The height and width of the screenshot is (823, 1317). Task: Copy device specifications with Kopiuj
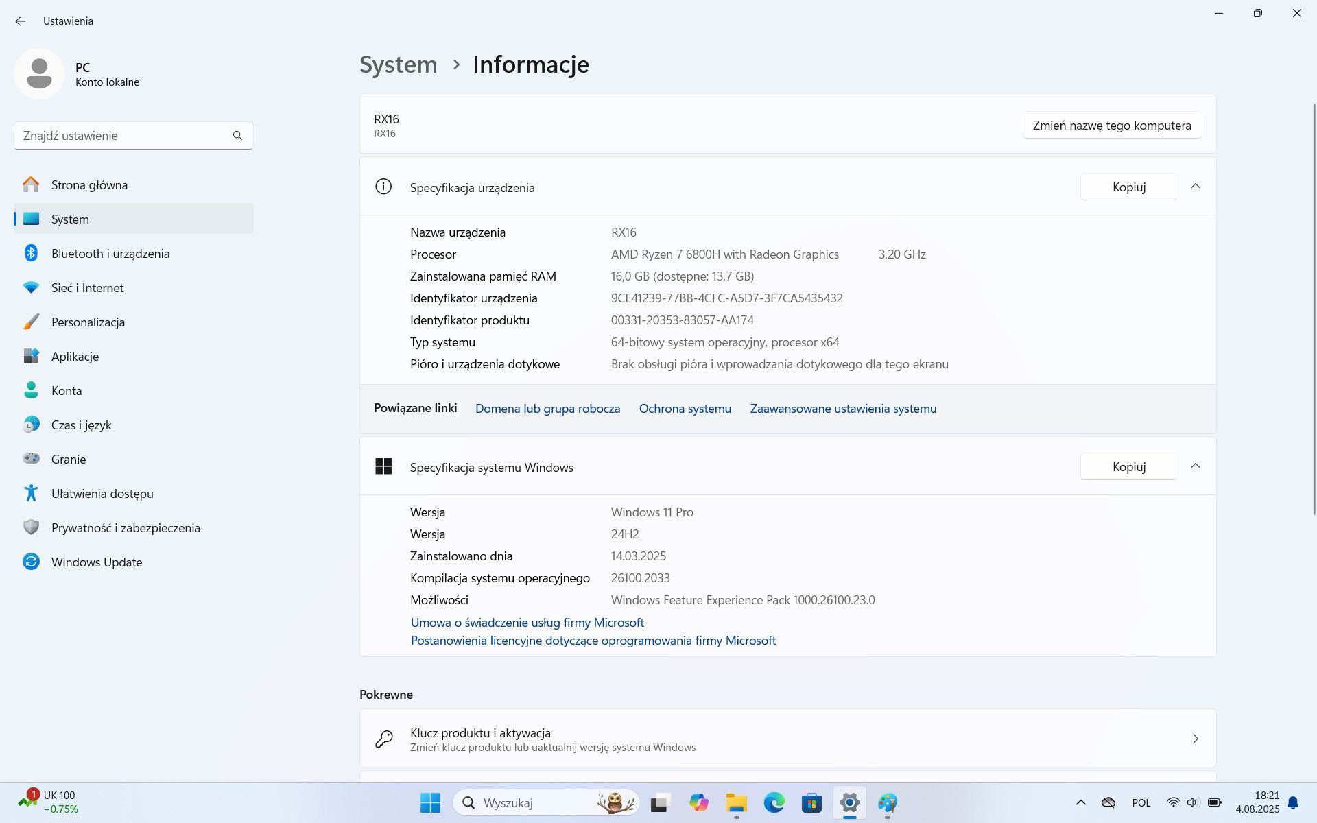(x=1129, y=187)
